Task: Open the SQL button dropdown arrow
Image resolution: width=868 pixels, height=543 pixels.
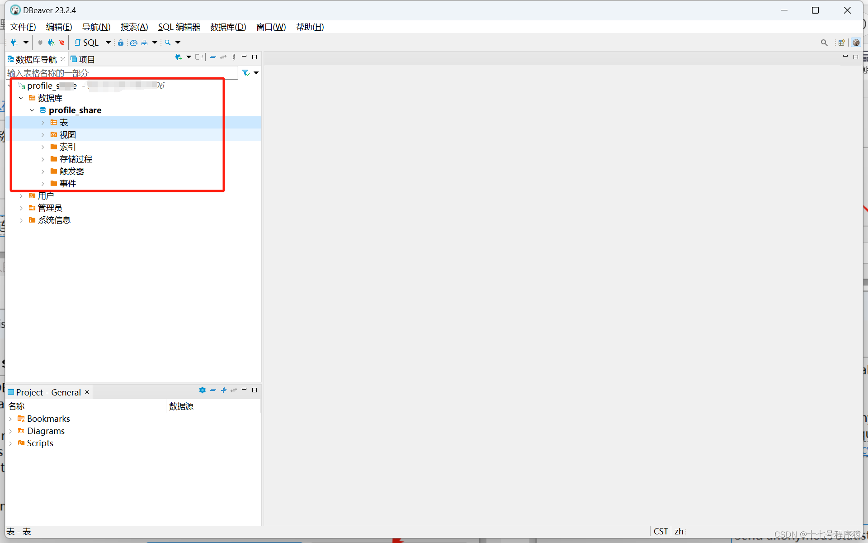Action: 108,43
